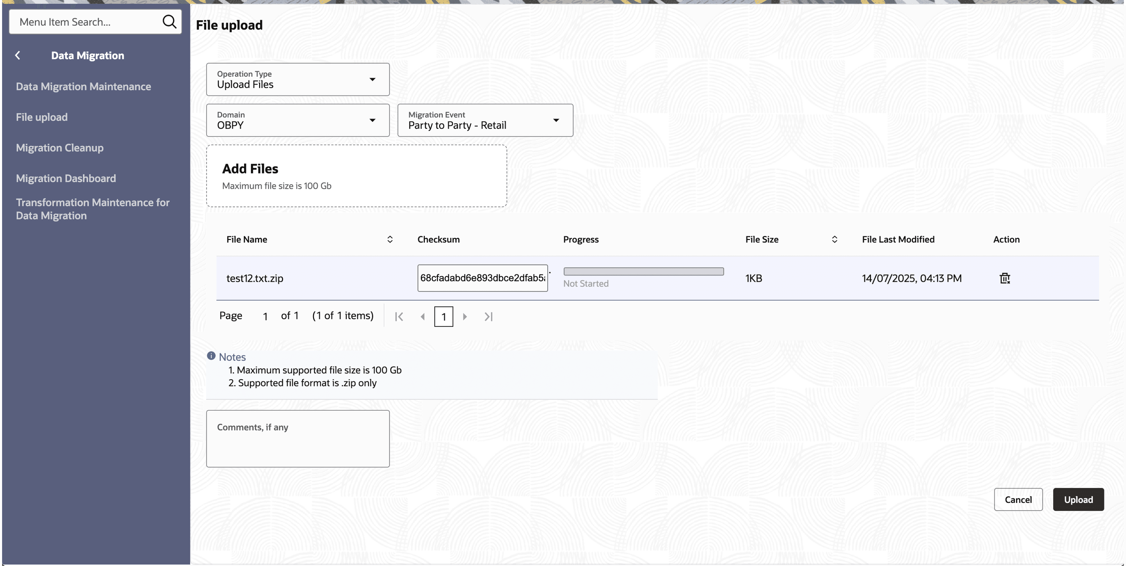The width and height of the screenshot is (1126, 566).
Task: Click the Cancel button
Action: (1018, 499)
